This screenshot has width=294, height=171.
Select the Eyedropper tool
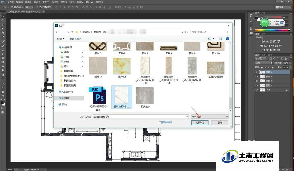click(x=3, y=37)
